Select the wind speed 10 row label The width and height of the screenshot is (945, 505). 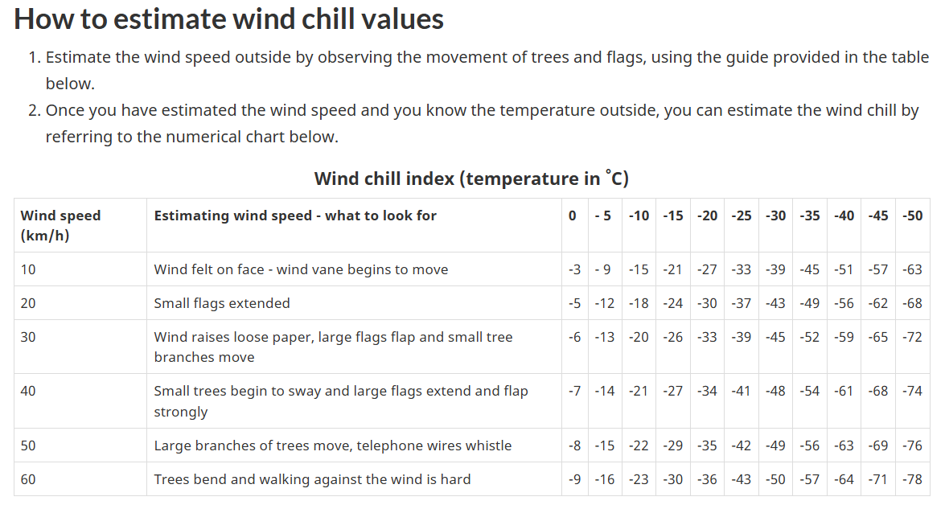pyautogui.click(x=28, y=269)
